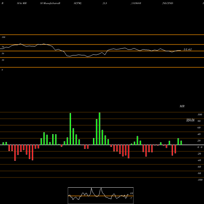Click the MR axis label -100
Screen dimensions: 204x204
[x=200, y=180]
